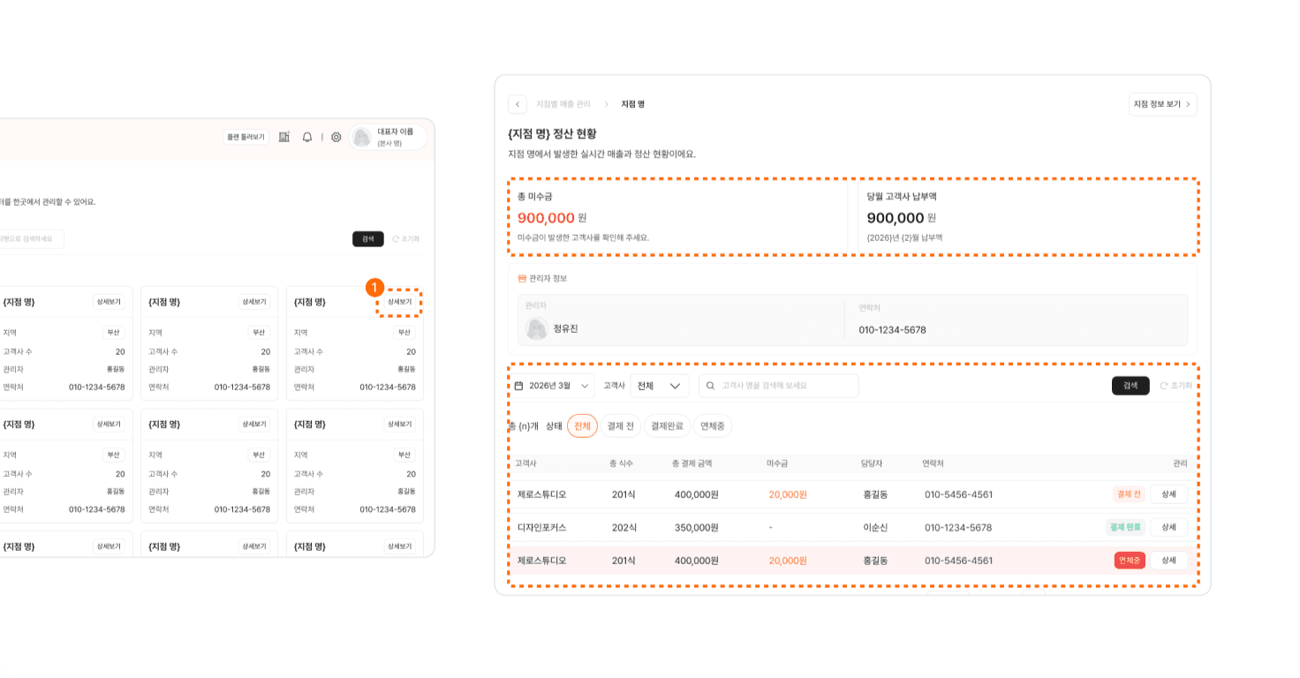This screenshot has width=1300, height=678.
Task: Expand the 고객사 전체 dropdown
Action: click(660, 386)
